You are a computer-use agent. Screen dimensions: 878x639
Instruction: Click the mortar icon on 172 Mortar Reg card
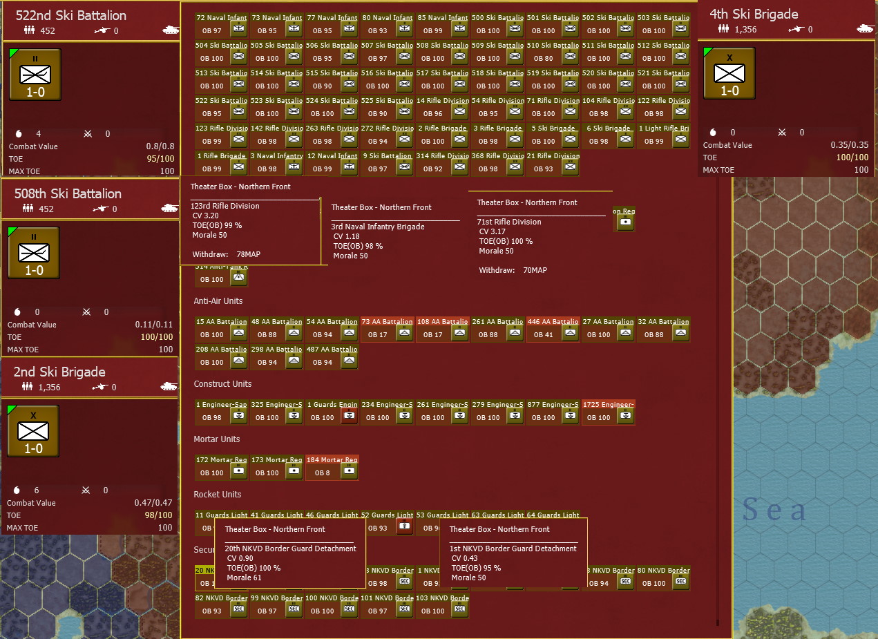coord(238,472)
